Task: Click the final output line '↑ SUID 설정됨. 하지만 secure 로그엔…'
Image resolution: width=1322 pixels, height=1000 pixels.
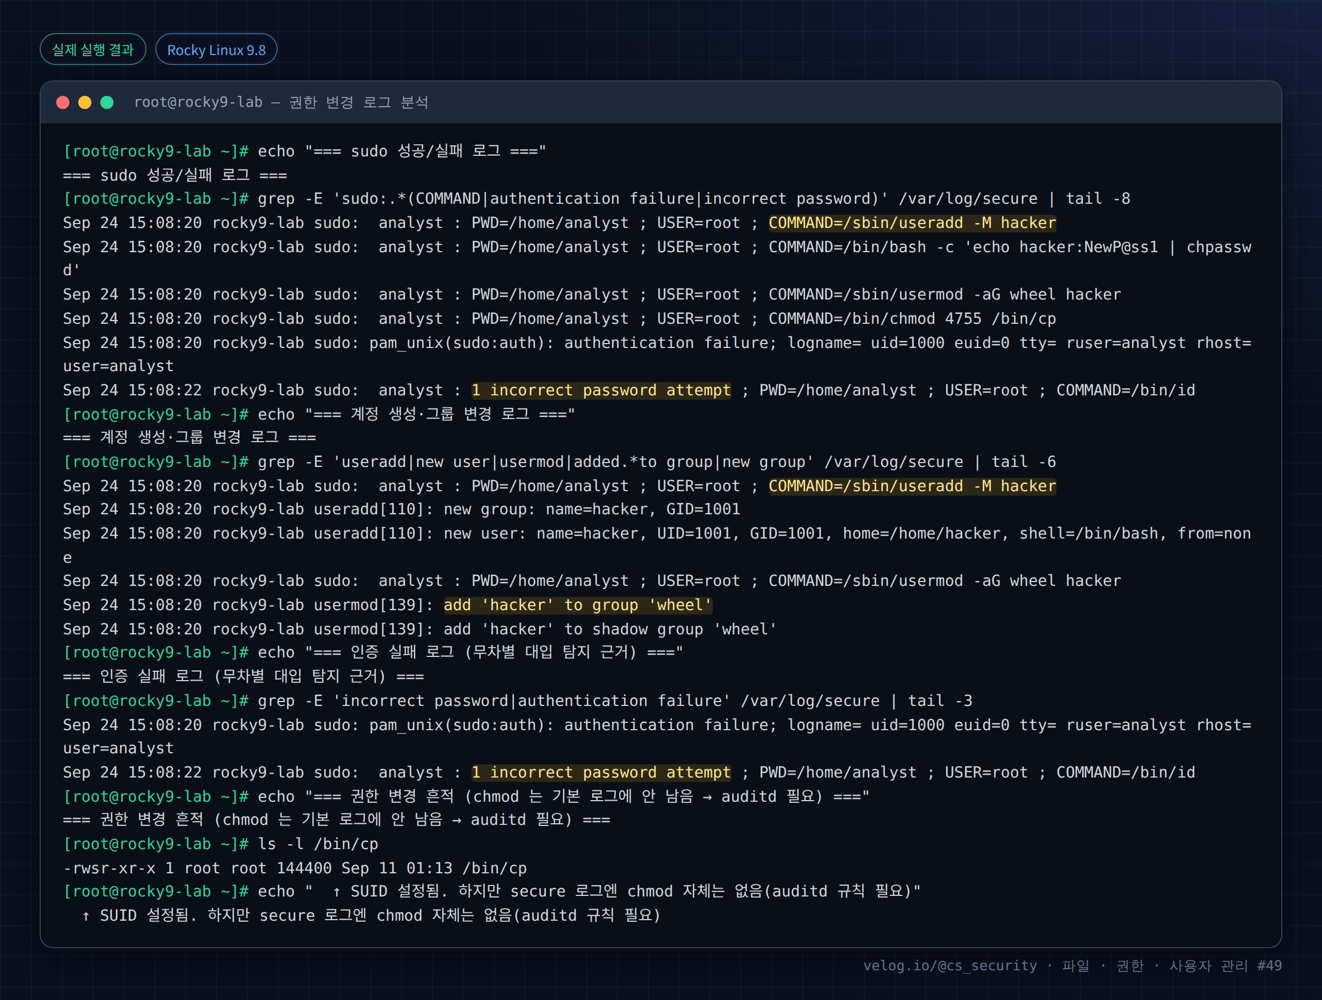Action: (x=371, y=915)
